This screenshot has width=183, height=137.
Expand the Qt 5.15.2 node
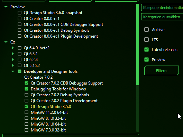(x=13, y=66)
